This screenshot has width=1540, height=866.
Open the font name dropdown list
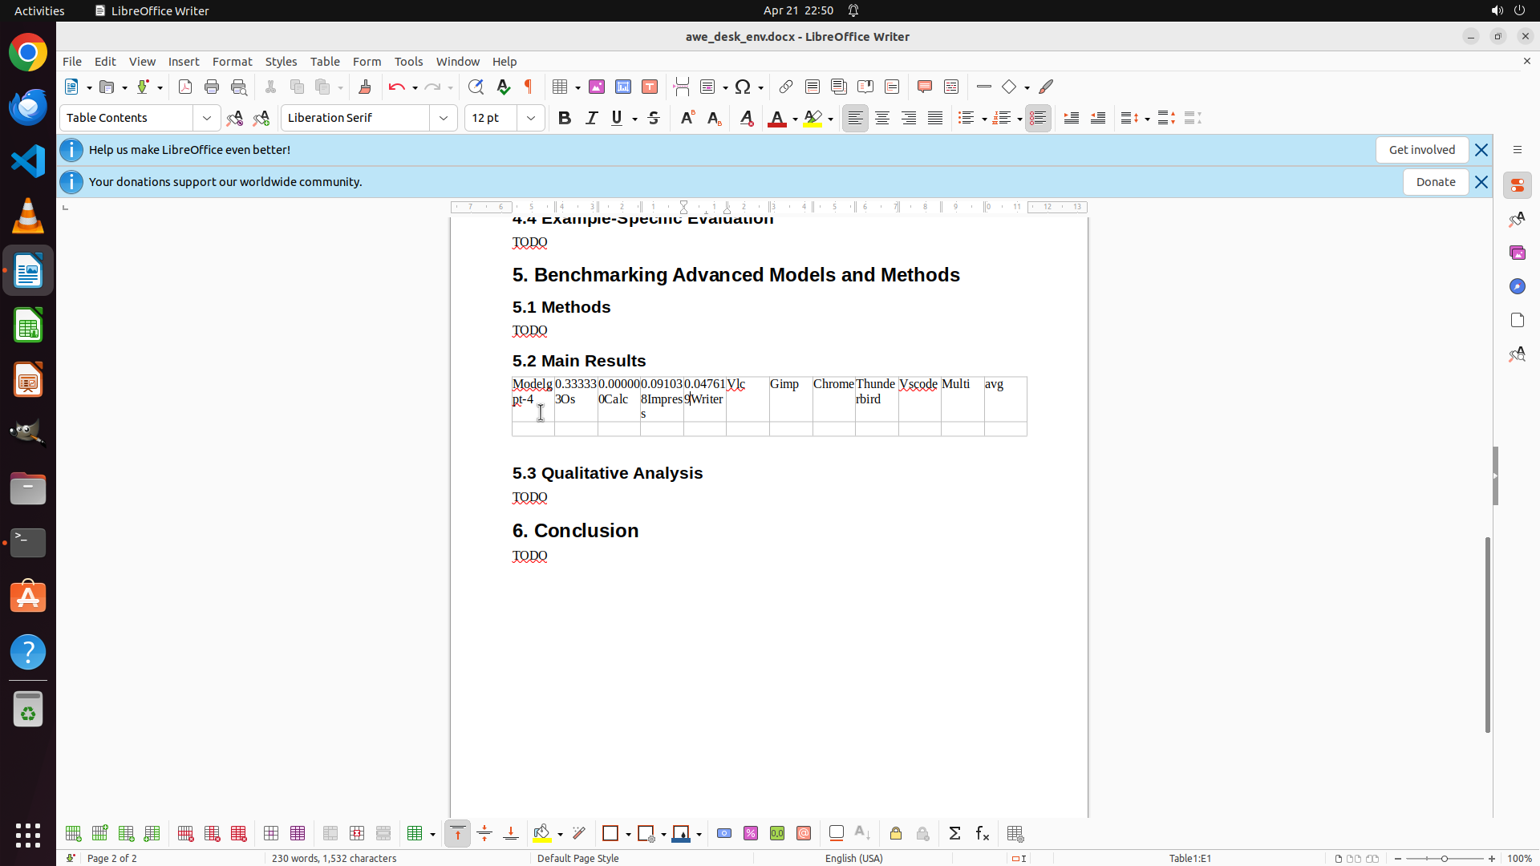[x=444, y=118]
